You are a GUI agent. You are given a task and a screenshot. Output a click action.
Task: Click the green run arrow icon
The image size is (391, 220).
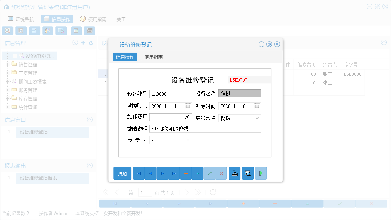(x=261, y=173)
